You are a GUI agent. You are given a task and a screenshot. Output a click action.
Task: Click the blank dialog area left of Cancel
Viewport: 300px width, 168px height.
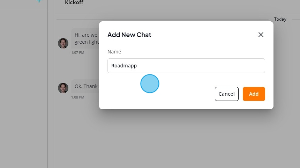(161, 94)
